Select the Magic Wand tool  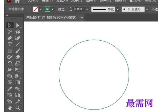(x=10, y=32)
